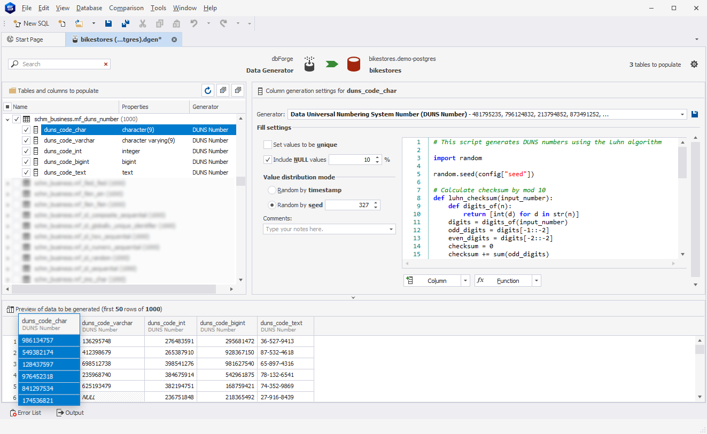The height and width of the screenshot is (434, 707).
Task: Sort by the Properties column header
Action: click(x=154, y=107)
